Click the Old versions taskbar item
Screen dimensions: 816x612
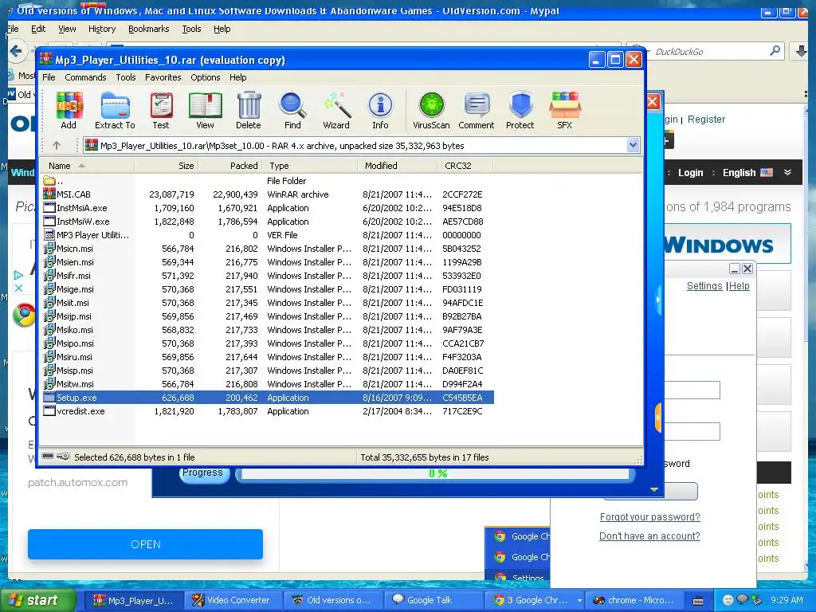tap(333, 600)
